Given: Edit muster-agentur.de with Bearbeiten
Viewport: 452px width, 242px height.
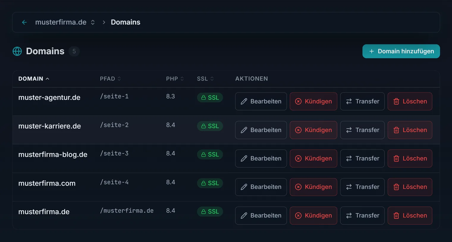Looking at the screenshot, I should click(261, 101).
